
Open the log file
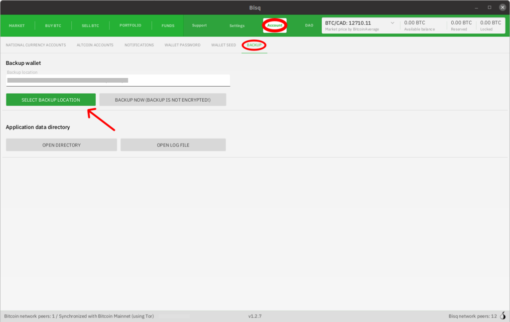click(x=173, y=145)
